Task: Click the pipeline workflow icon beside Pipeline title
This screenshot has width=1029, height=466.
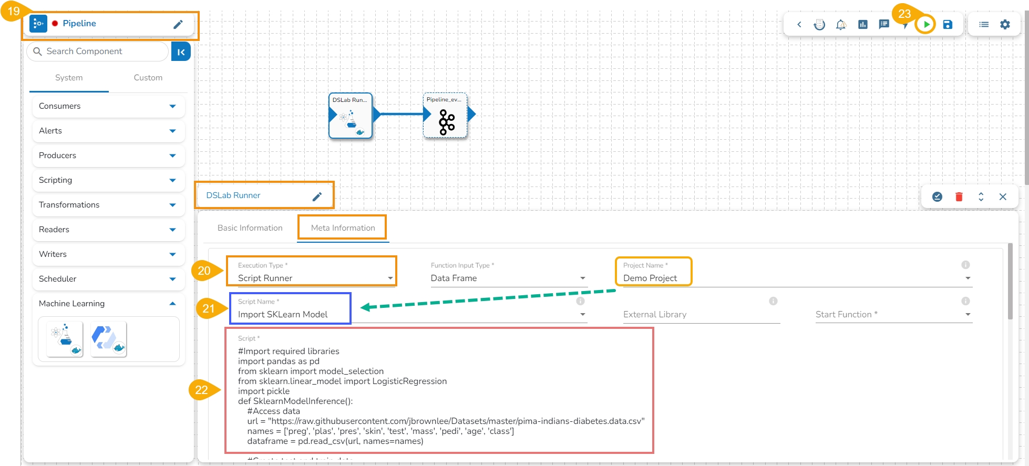Action: click(x=38, y=24)
